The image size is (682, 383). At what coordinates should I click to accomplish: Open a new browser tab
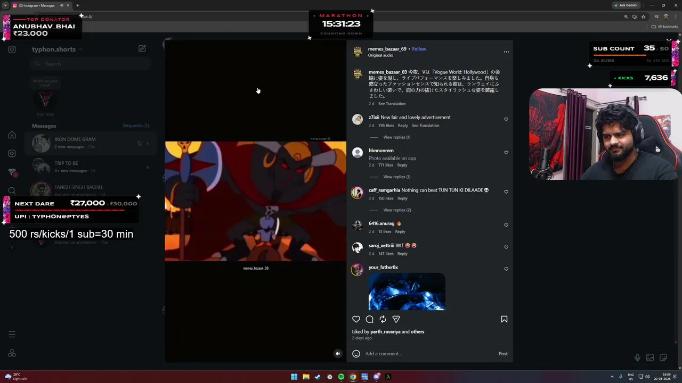tap(78, 5)
